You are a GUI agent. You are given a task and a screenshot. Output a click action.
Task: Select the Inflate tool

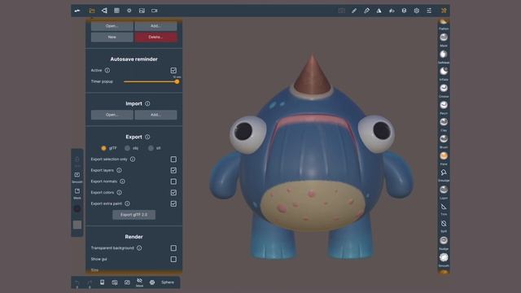click(x=444, y=73)
